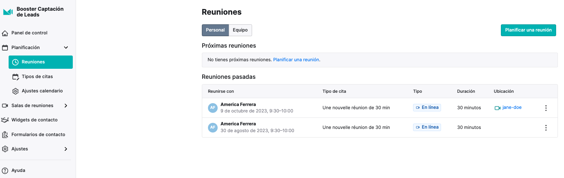This screenshot has width=564, height=178.
Task: Click the Duración column header
Action: click(466, 91)
